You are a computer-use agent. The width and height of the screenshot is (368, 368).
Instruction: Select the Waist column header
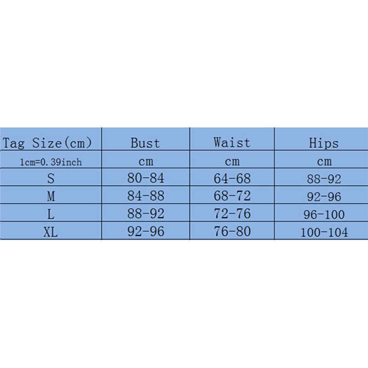pyautogui.click(x=232, y=143)
